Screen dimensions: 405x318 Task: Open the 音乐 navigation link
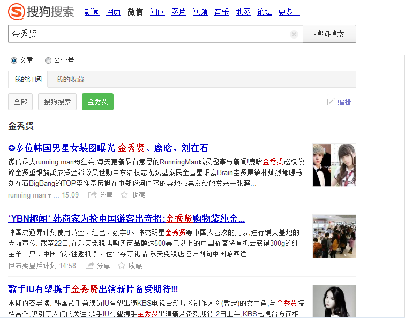pyautogui.click(x=222, y=12)
